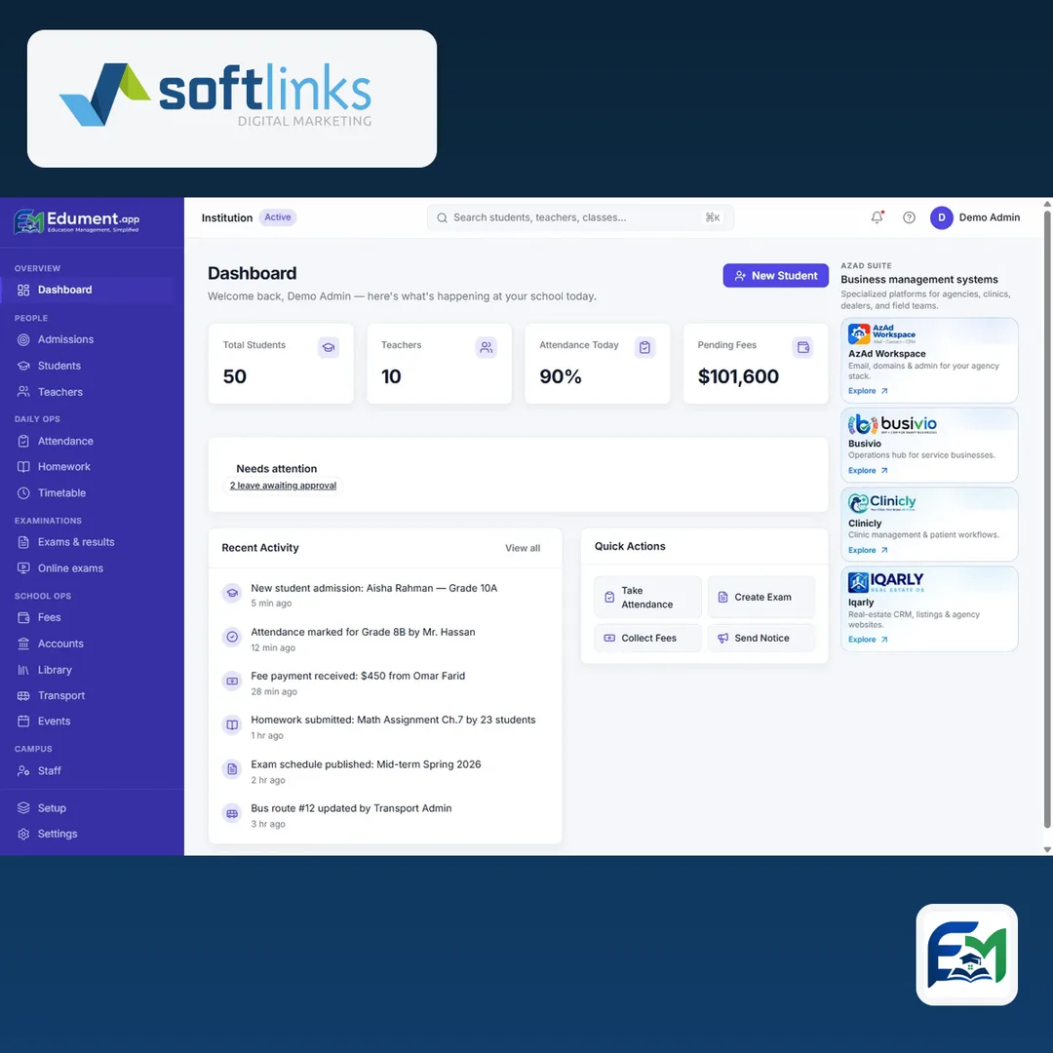Click the AzAd Workspace logo
1053x1053 pixels.
tap(881, 333)
